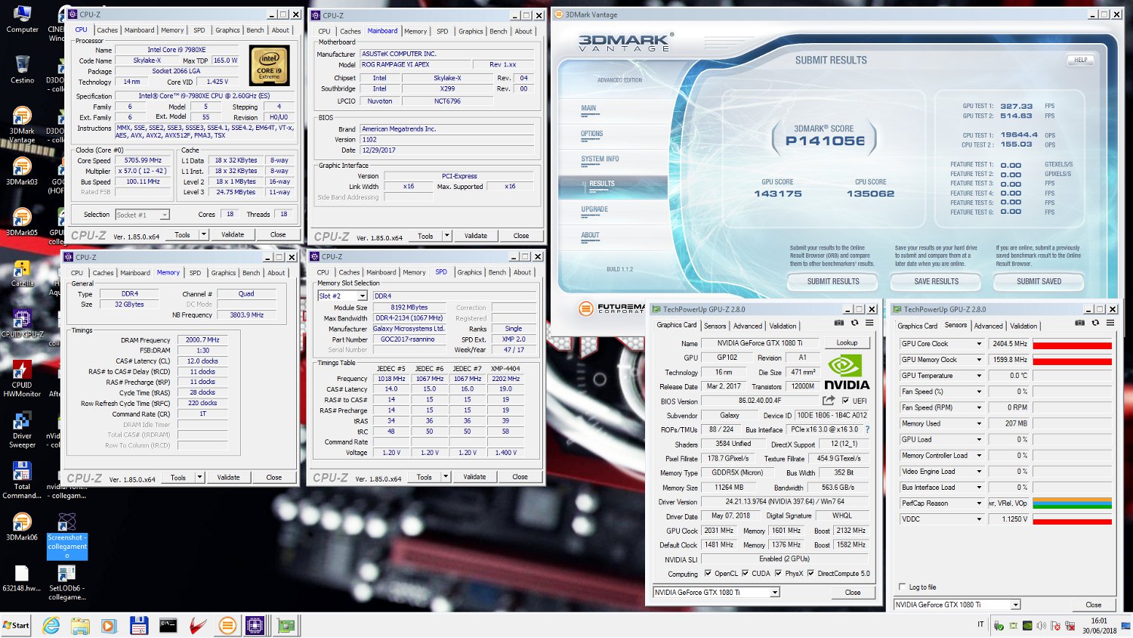Select the CPUID HWMonitor desktop shortcut
Viewport: 1133px width, 638px height.
click(x=22, y=379)
